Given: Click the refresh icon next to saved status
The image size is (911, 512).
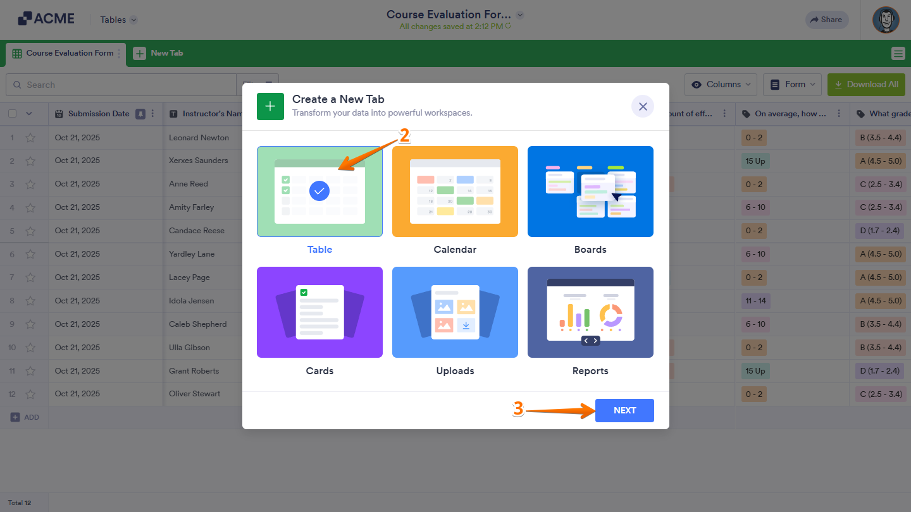Looking at the screenshot, I should point(509,27).
